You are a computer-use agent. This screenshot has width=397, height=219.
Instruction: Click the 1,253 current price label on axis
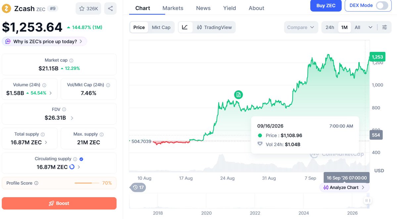click(377, 57)
